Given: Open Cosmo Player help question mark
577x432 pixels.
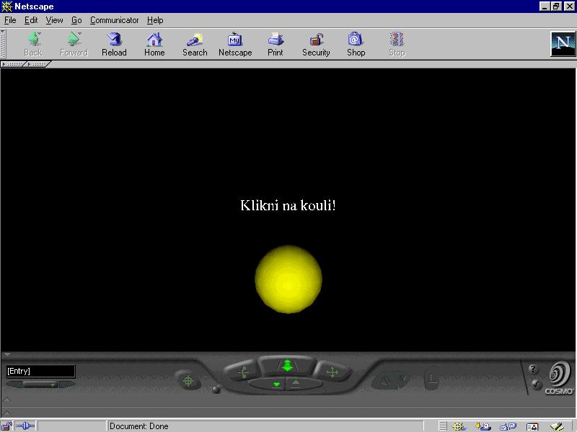Looking at the screenshot, I should pos(533,369).
